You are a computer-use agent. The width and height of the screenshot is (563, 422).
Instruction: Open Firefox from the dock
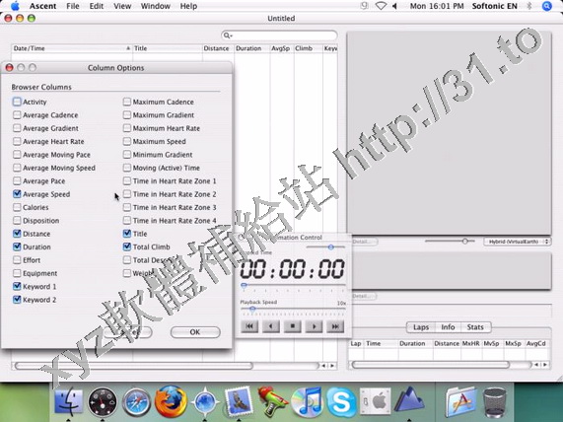[171, 401]
